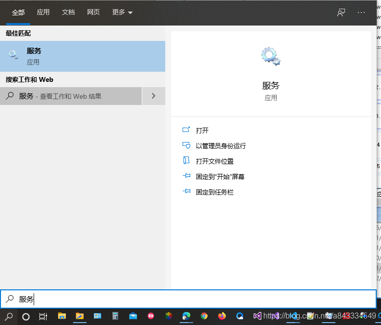Switch to the 文档 filter tab

point(68,12)
